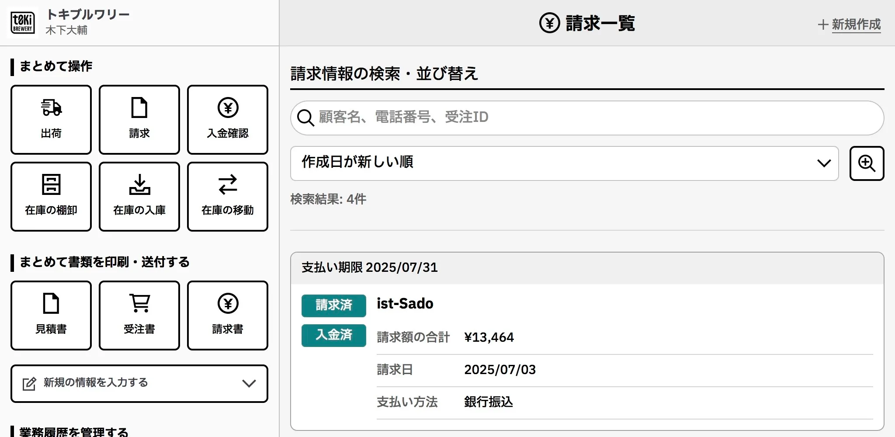
Task: Click the 在庫の入庫 download tray icon
Action: (139, 184)
